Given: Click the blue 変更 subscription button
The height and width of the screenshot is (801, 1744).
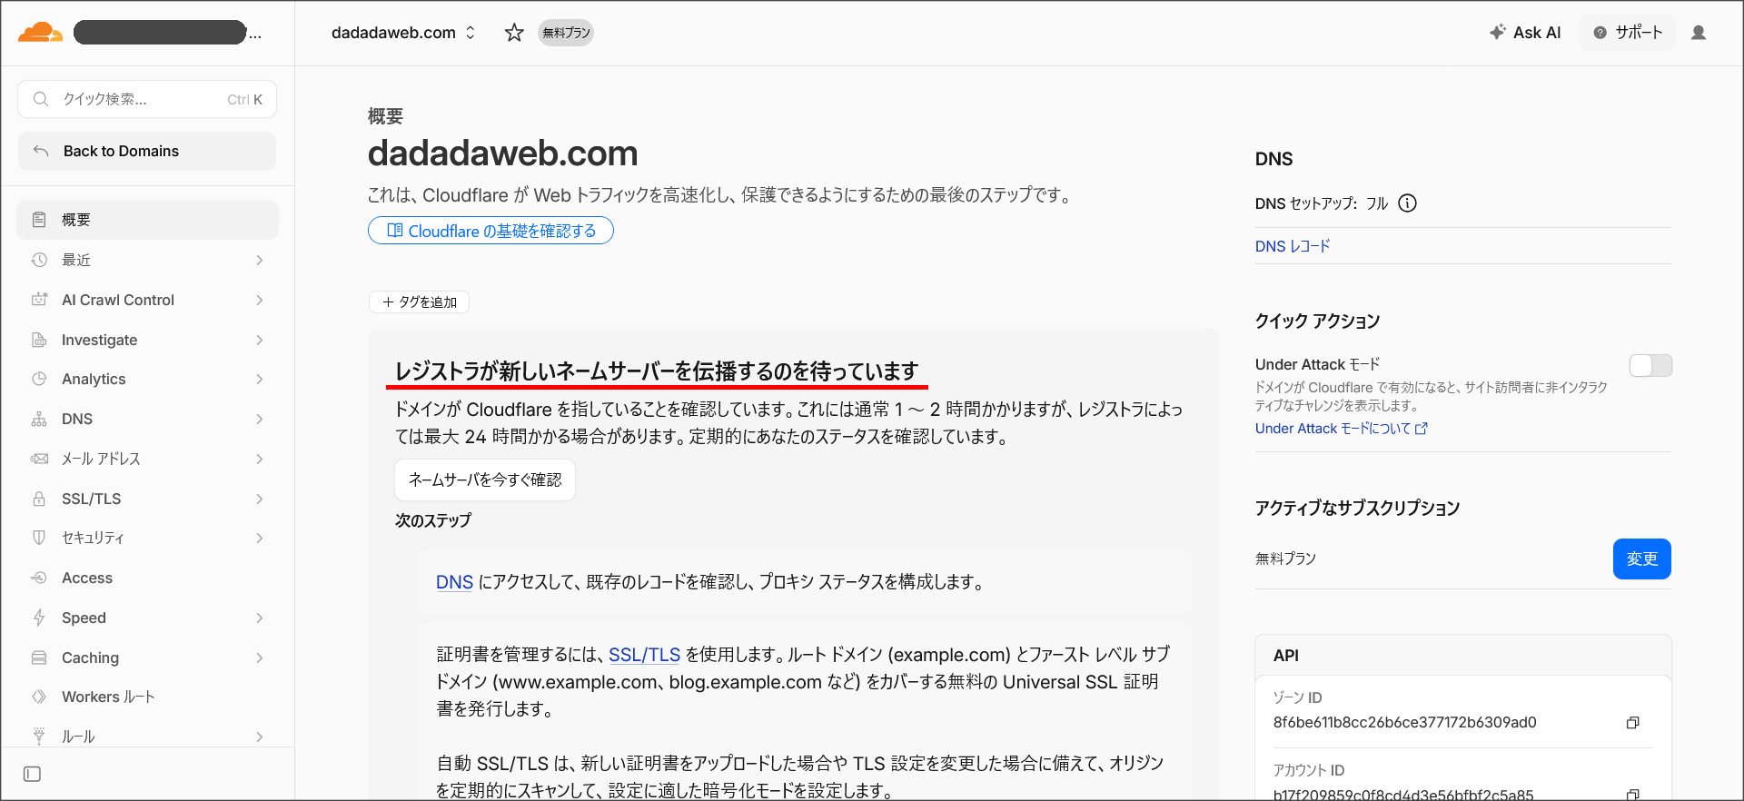Looking at the screenshot, I should pos(1641,559).
